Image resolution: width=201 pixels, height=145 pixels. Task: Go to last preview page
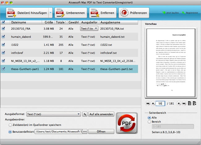pos(184,104)
